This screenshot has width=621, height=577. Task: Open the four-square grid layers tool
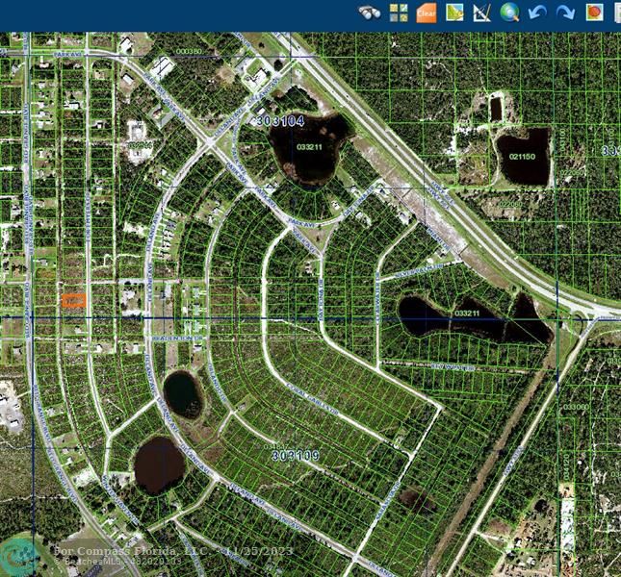click(399, 13)
